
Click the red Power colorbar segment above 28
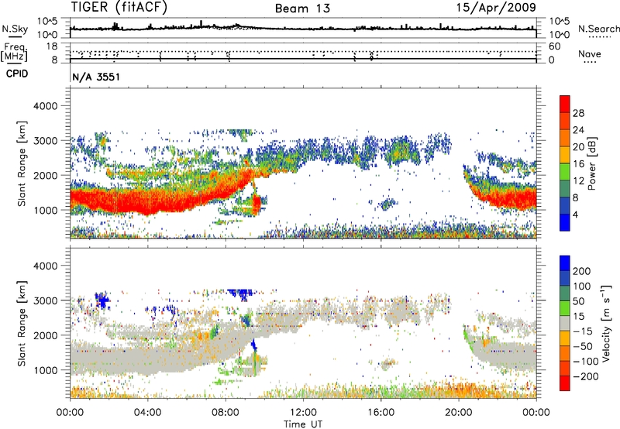(x=565, y=104)
